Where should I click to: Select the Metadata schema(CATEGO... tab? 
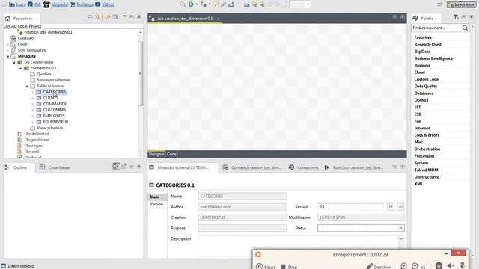[x=183, y=167]
